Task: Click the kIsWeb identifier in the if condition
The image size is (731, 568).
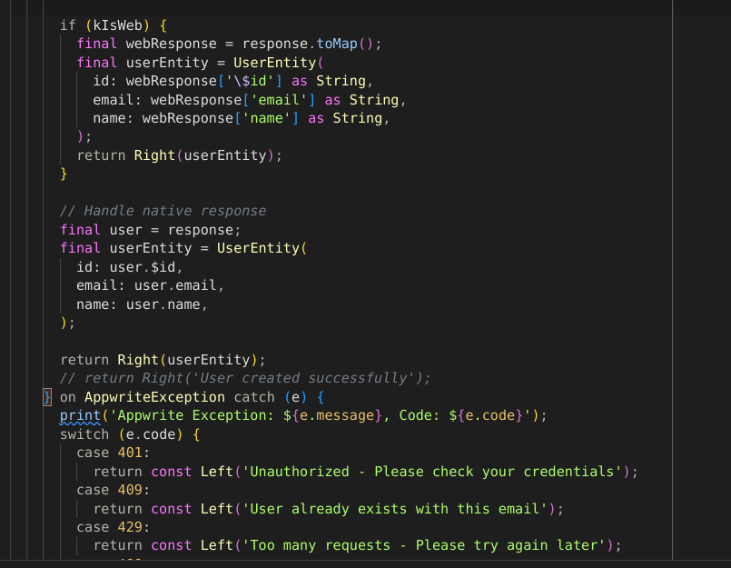Action: coord(118,25)
